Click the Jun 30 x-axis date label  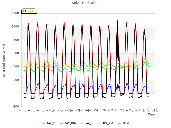137,110
